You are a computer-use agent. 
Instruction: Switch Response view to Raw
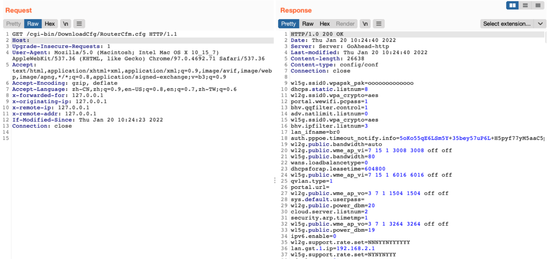tap(308, 24)
